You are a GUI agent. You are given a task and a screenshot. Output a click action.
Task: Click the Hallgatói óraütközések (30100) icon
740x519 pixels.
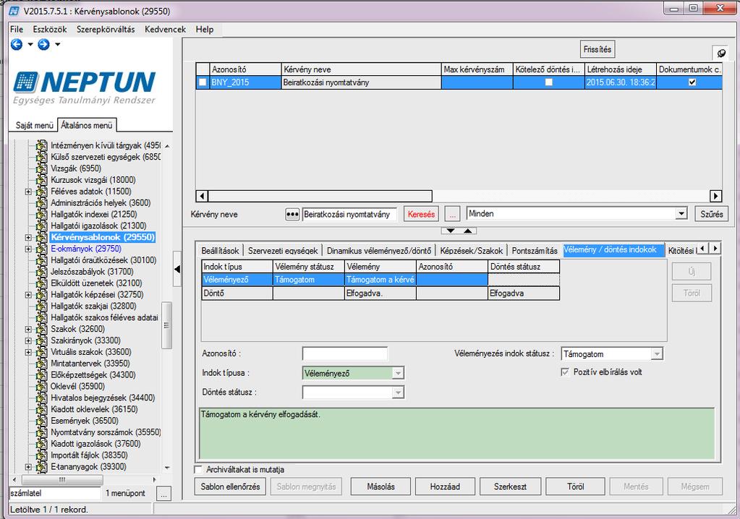(42, 260)
